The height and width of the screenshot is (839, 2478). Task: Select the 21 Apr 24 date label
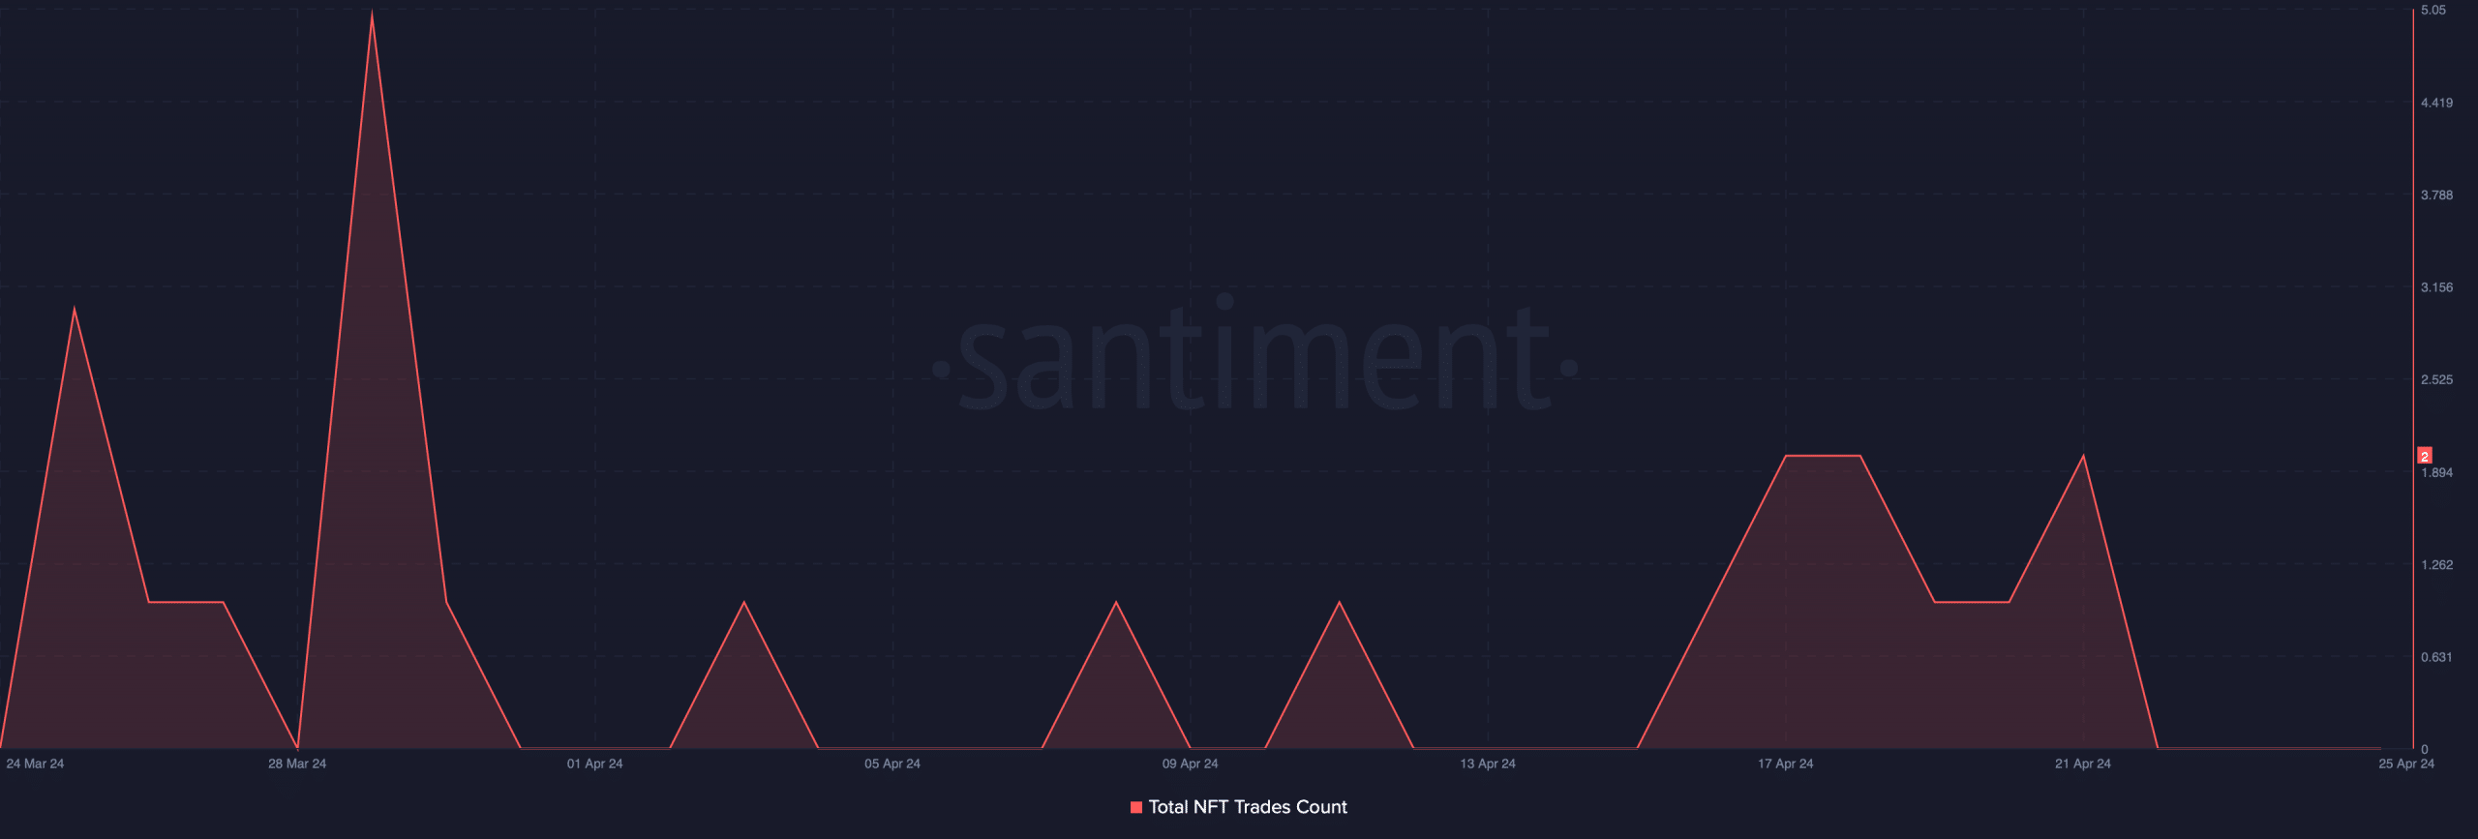tap(2083, 764)
